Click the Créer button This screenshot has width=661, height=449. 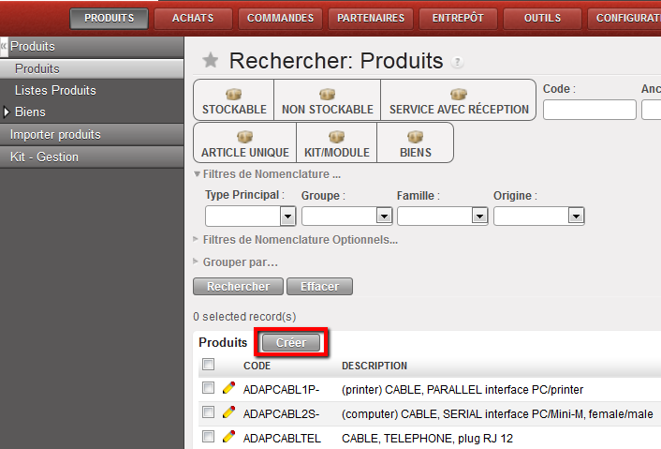(291, 343)
